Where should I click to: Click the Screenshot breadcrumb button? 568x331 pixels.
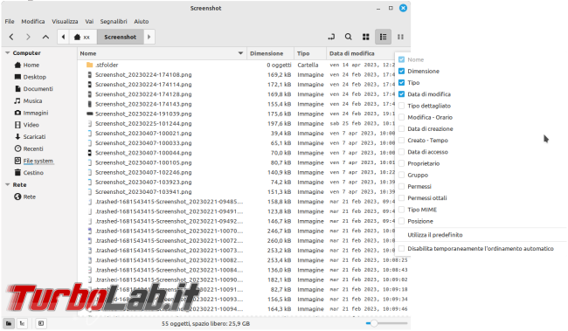[121, 37]
